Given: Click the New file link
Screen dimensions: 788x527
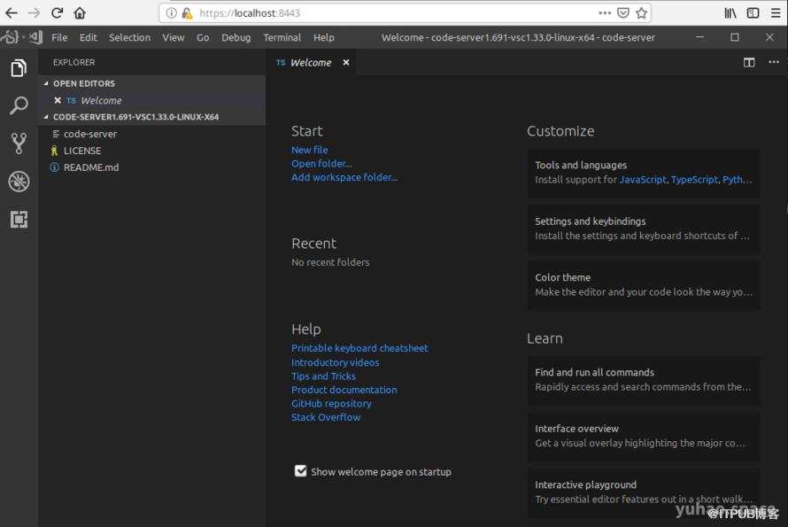Looking at the screenshot, I should coord(310,150).
